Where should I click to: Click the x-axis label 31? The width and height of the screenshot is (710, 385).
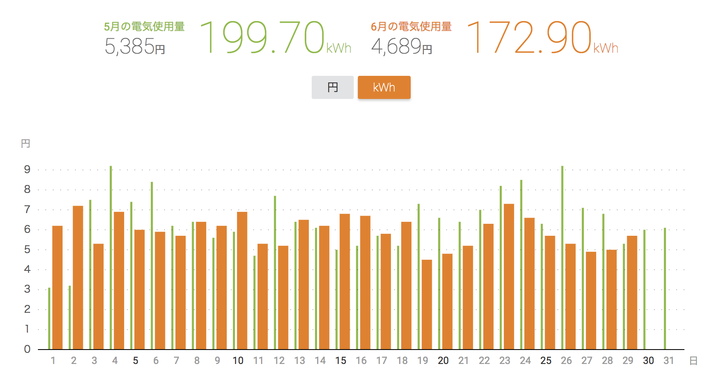[669, 361]
